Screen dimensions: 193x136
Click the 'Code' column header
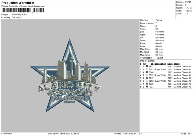tap(170, 64)
